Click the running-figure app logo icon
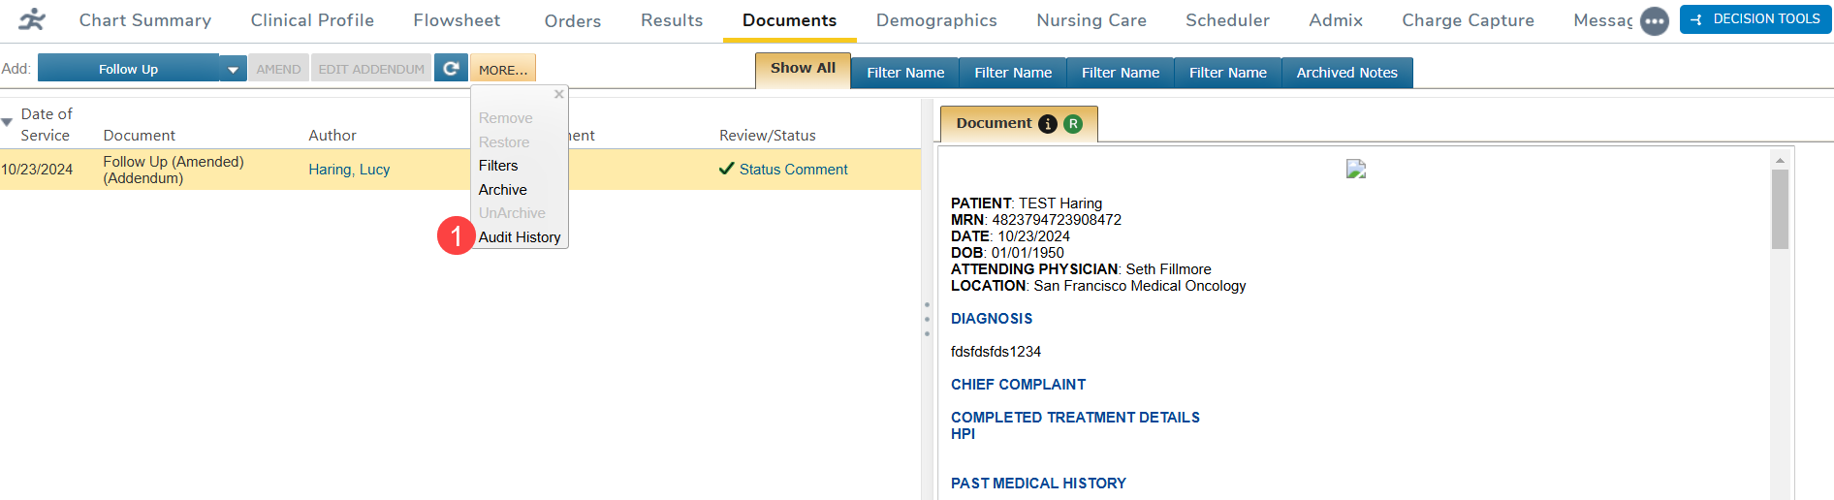 pos(32,19)
